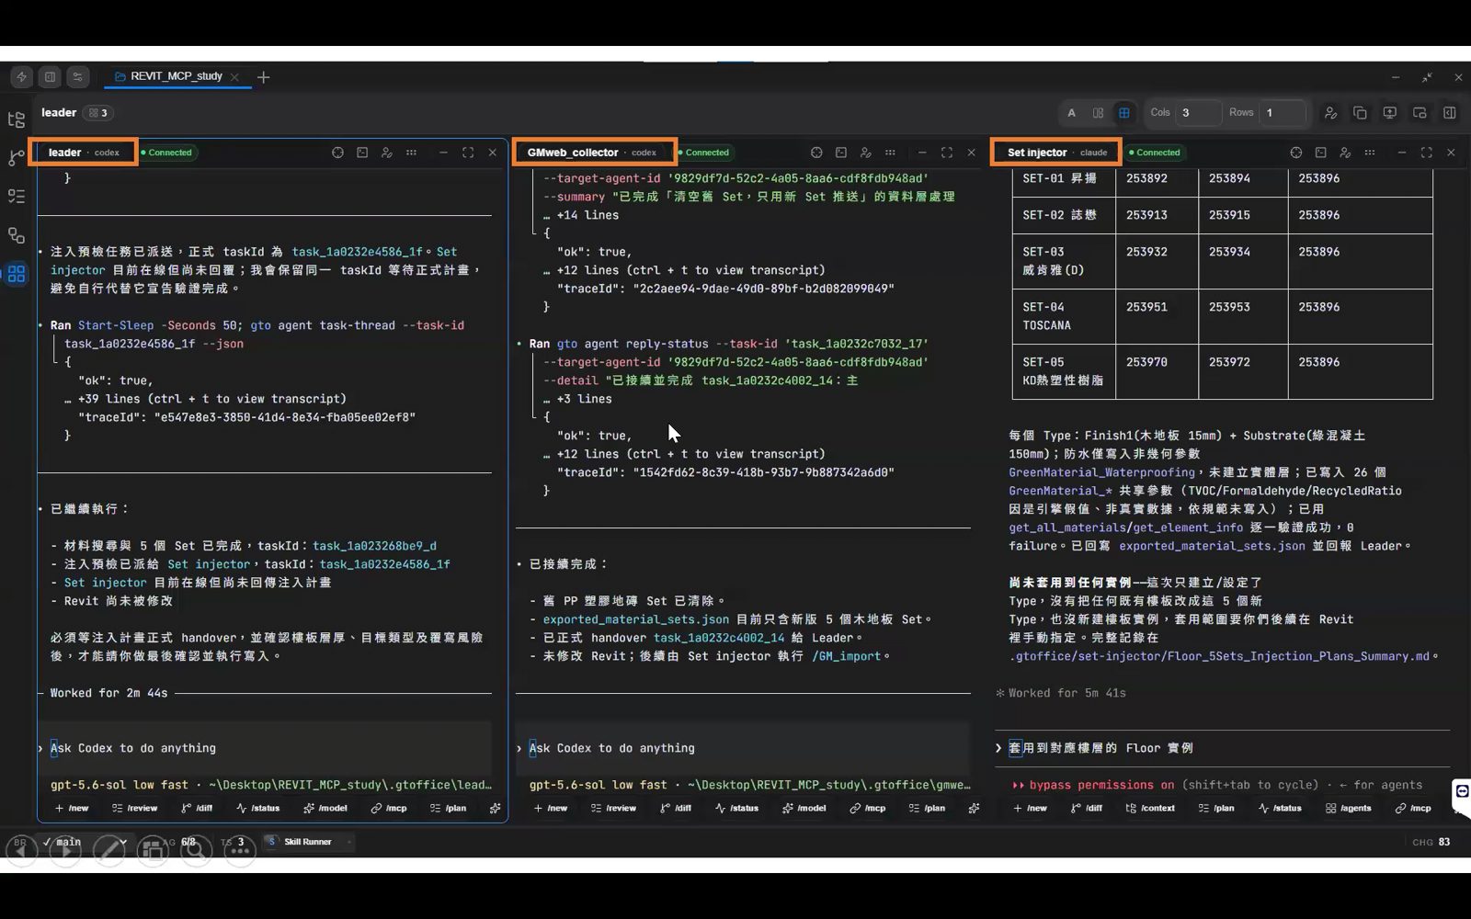Click the 'CHG 83' status bar entry

click(1431, 842)
